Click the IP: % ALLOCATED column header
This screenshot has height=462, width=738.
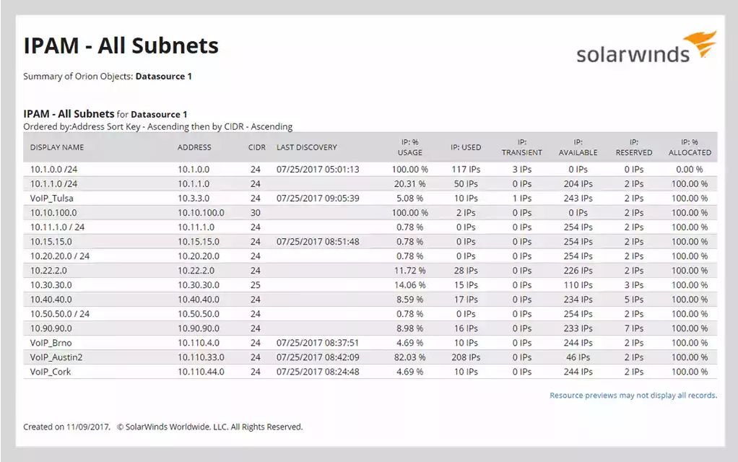click(690, 147)
